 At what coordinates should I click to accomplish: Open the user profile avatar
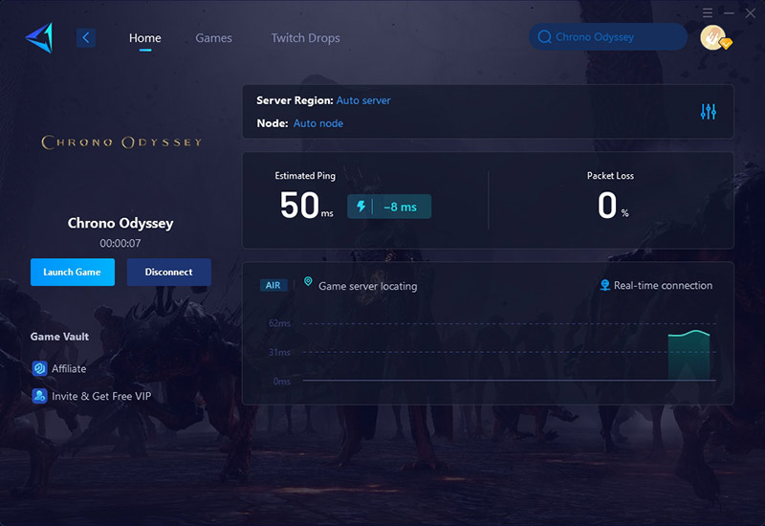713,37
